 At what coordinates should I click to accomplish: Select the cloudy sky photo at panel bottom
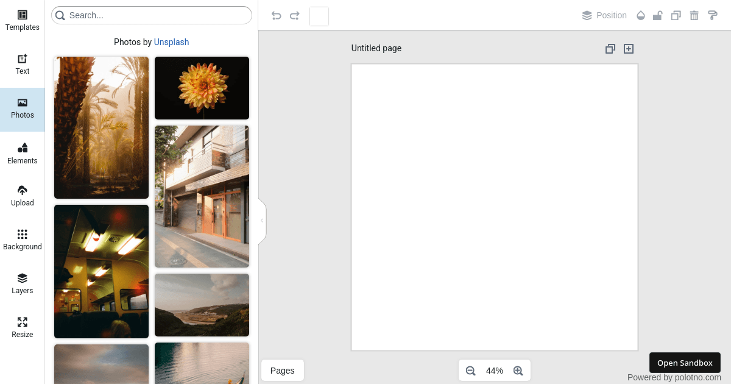click(x=101, y=364)
